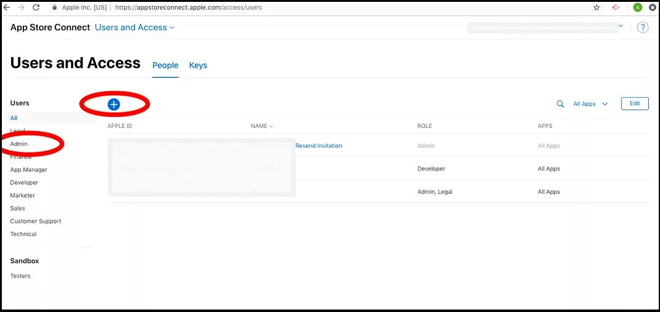View site security lock icon
The width and height of the screenshot is (660, 312).
(x=54, y=7)
